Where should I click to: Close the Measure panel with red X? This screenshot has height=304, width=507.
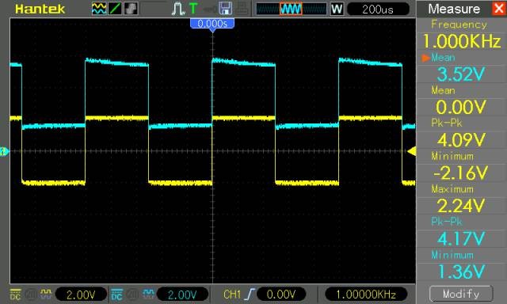tap(499, 9)
